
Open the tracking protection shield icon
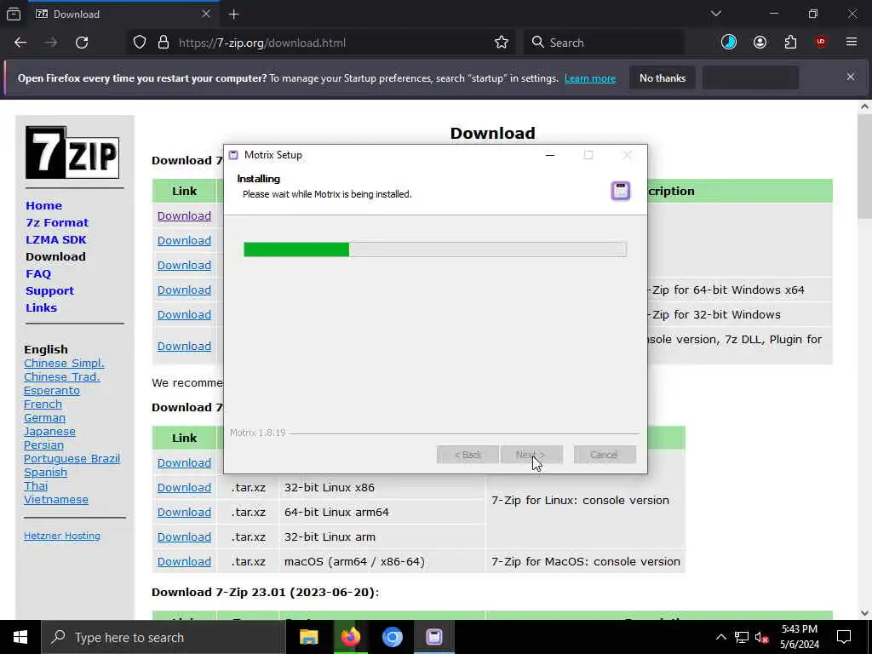point(140,43)
